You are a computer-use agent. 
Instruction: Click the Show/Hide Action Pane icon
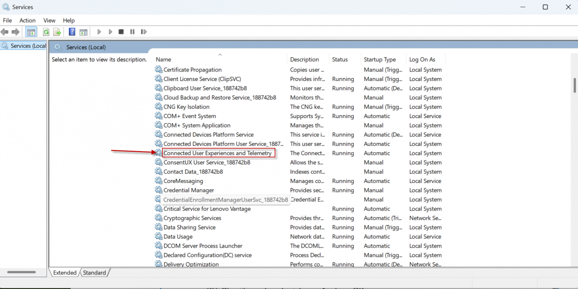point(83,32)
